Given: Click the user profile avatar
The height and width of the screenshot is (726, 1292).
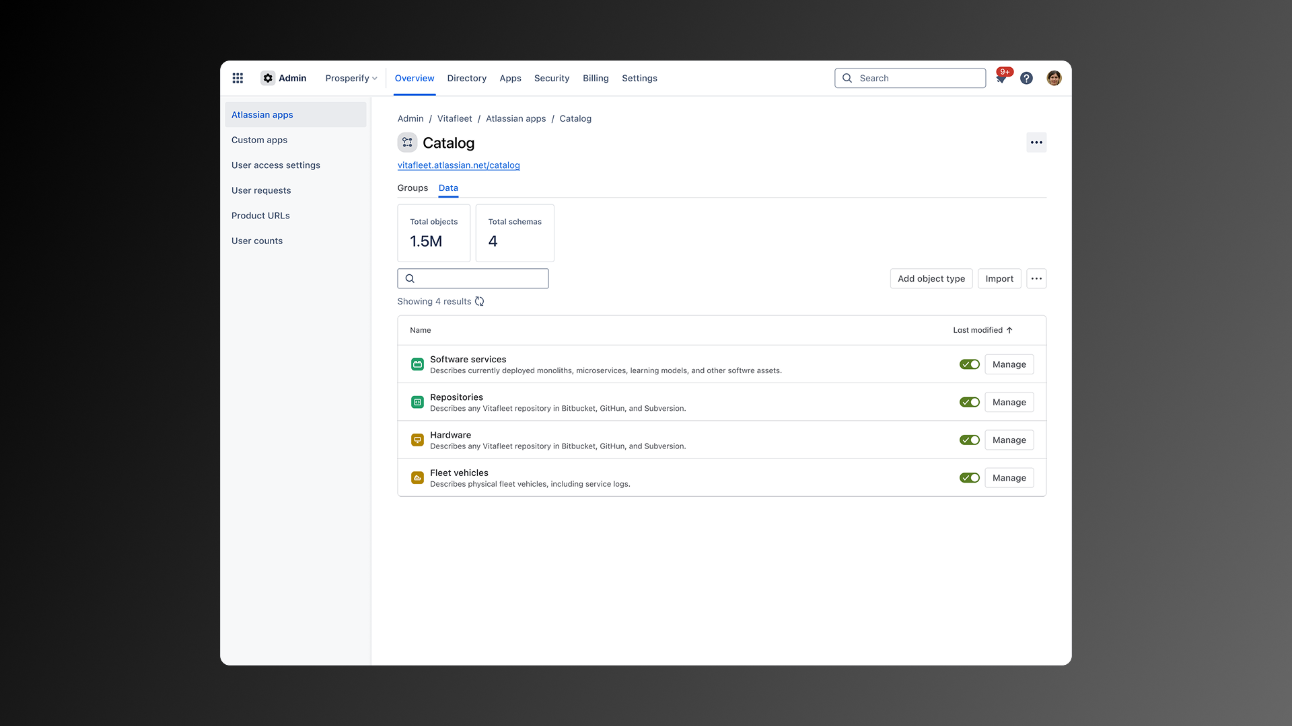Looking at the screenshot, I should [x=1054, y=78].
